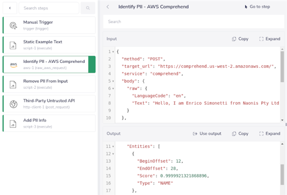Screen dimensions: 287x195
Task: Select the Static Example Text step
Action: point(49,45)
